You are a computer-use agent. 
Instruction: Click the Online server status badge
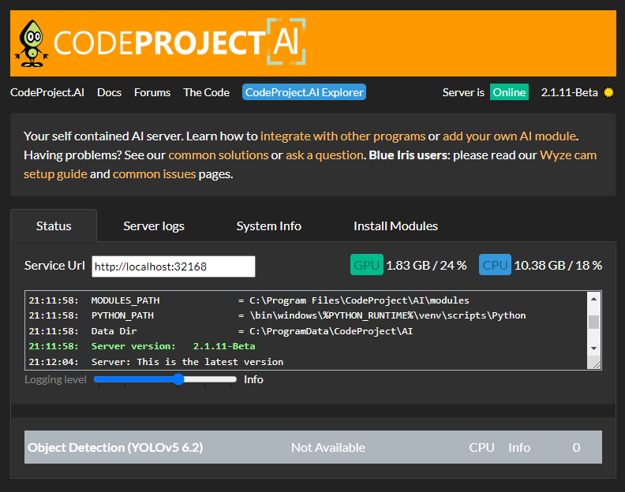point(509,92)
